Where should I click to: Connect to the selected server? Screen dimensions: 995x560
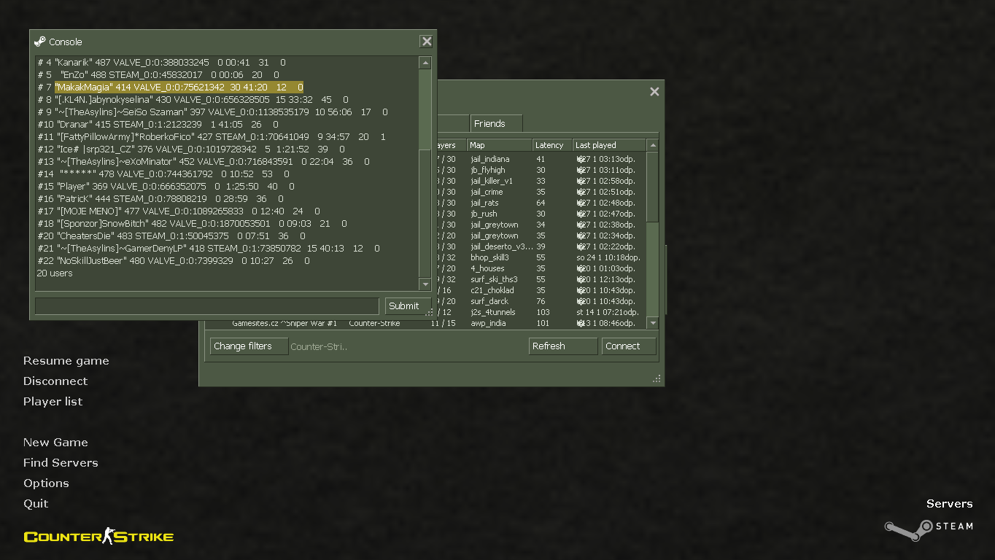[629, 346]
